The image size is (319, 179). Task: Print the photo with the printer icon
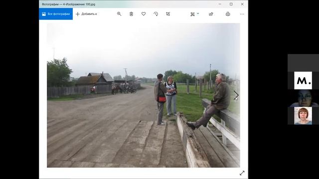click(x=228, y=14)
